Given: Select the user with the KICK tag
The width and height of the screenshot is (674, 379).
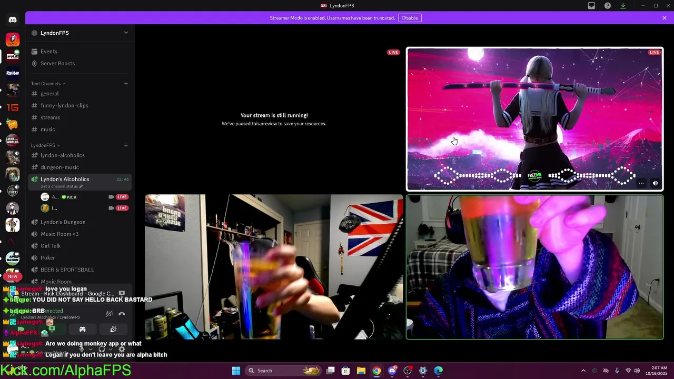Looking at the screenshot, I should [x=84, y=197].
